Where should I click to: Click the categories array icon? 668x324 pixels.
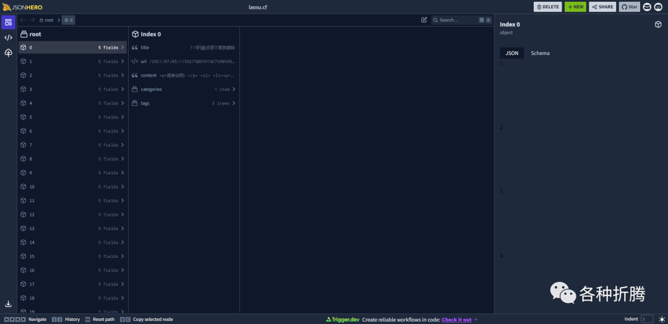[135, 90]
